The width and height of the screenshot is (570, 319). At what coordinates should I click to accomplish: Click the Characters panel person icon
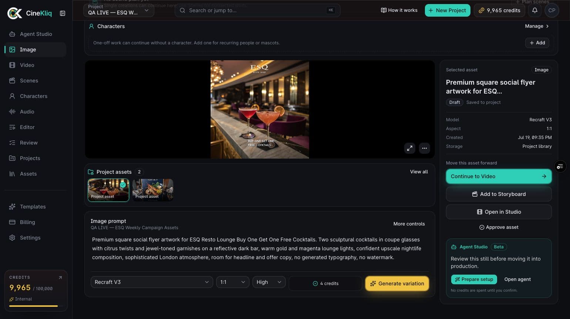click(x=91, y=26)
